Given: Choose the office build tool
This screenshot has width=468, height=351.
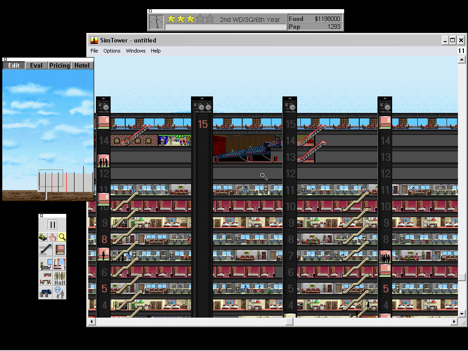Looking at the screenshot, I should click(x=46, y=264).
